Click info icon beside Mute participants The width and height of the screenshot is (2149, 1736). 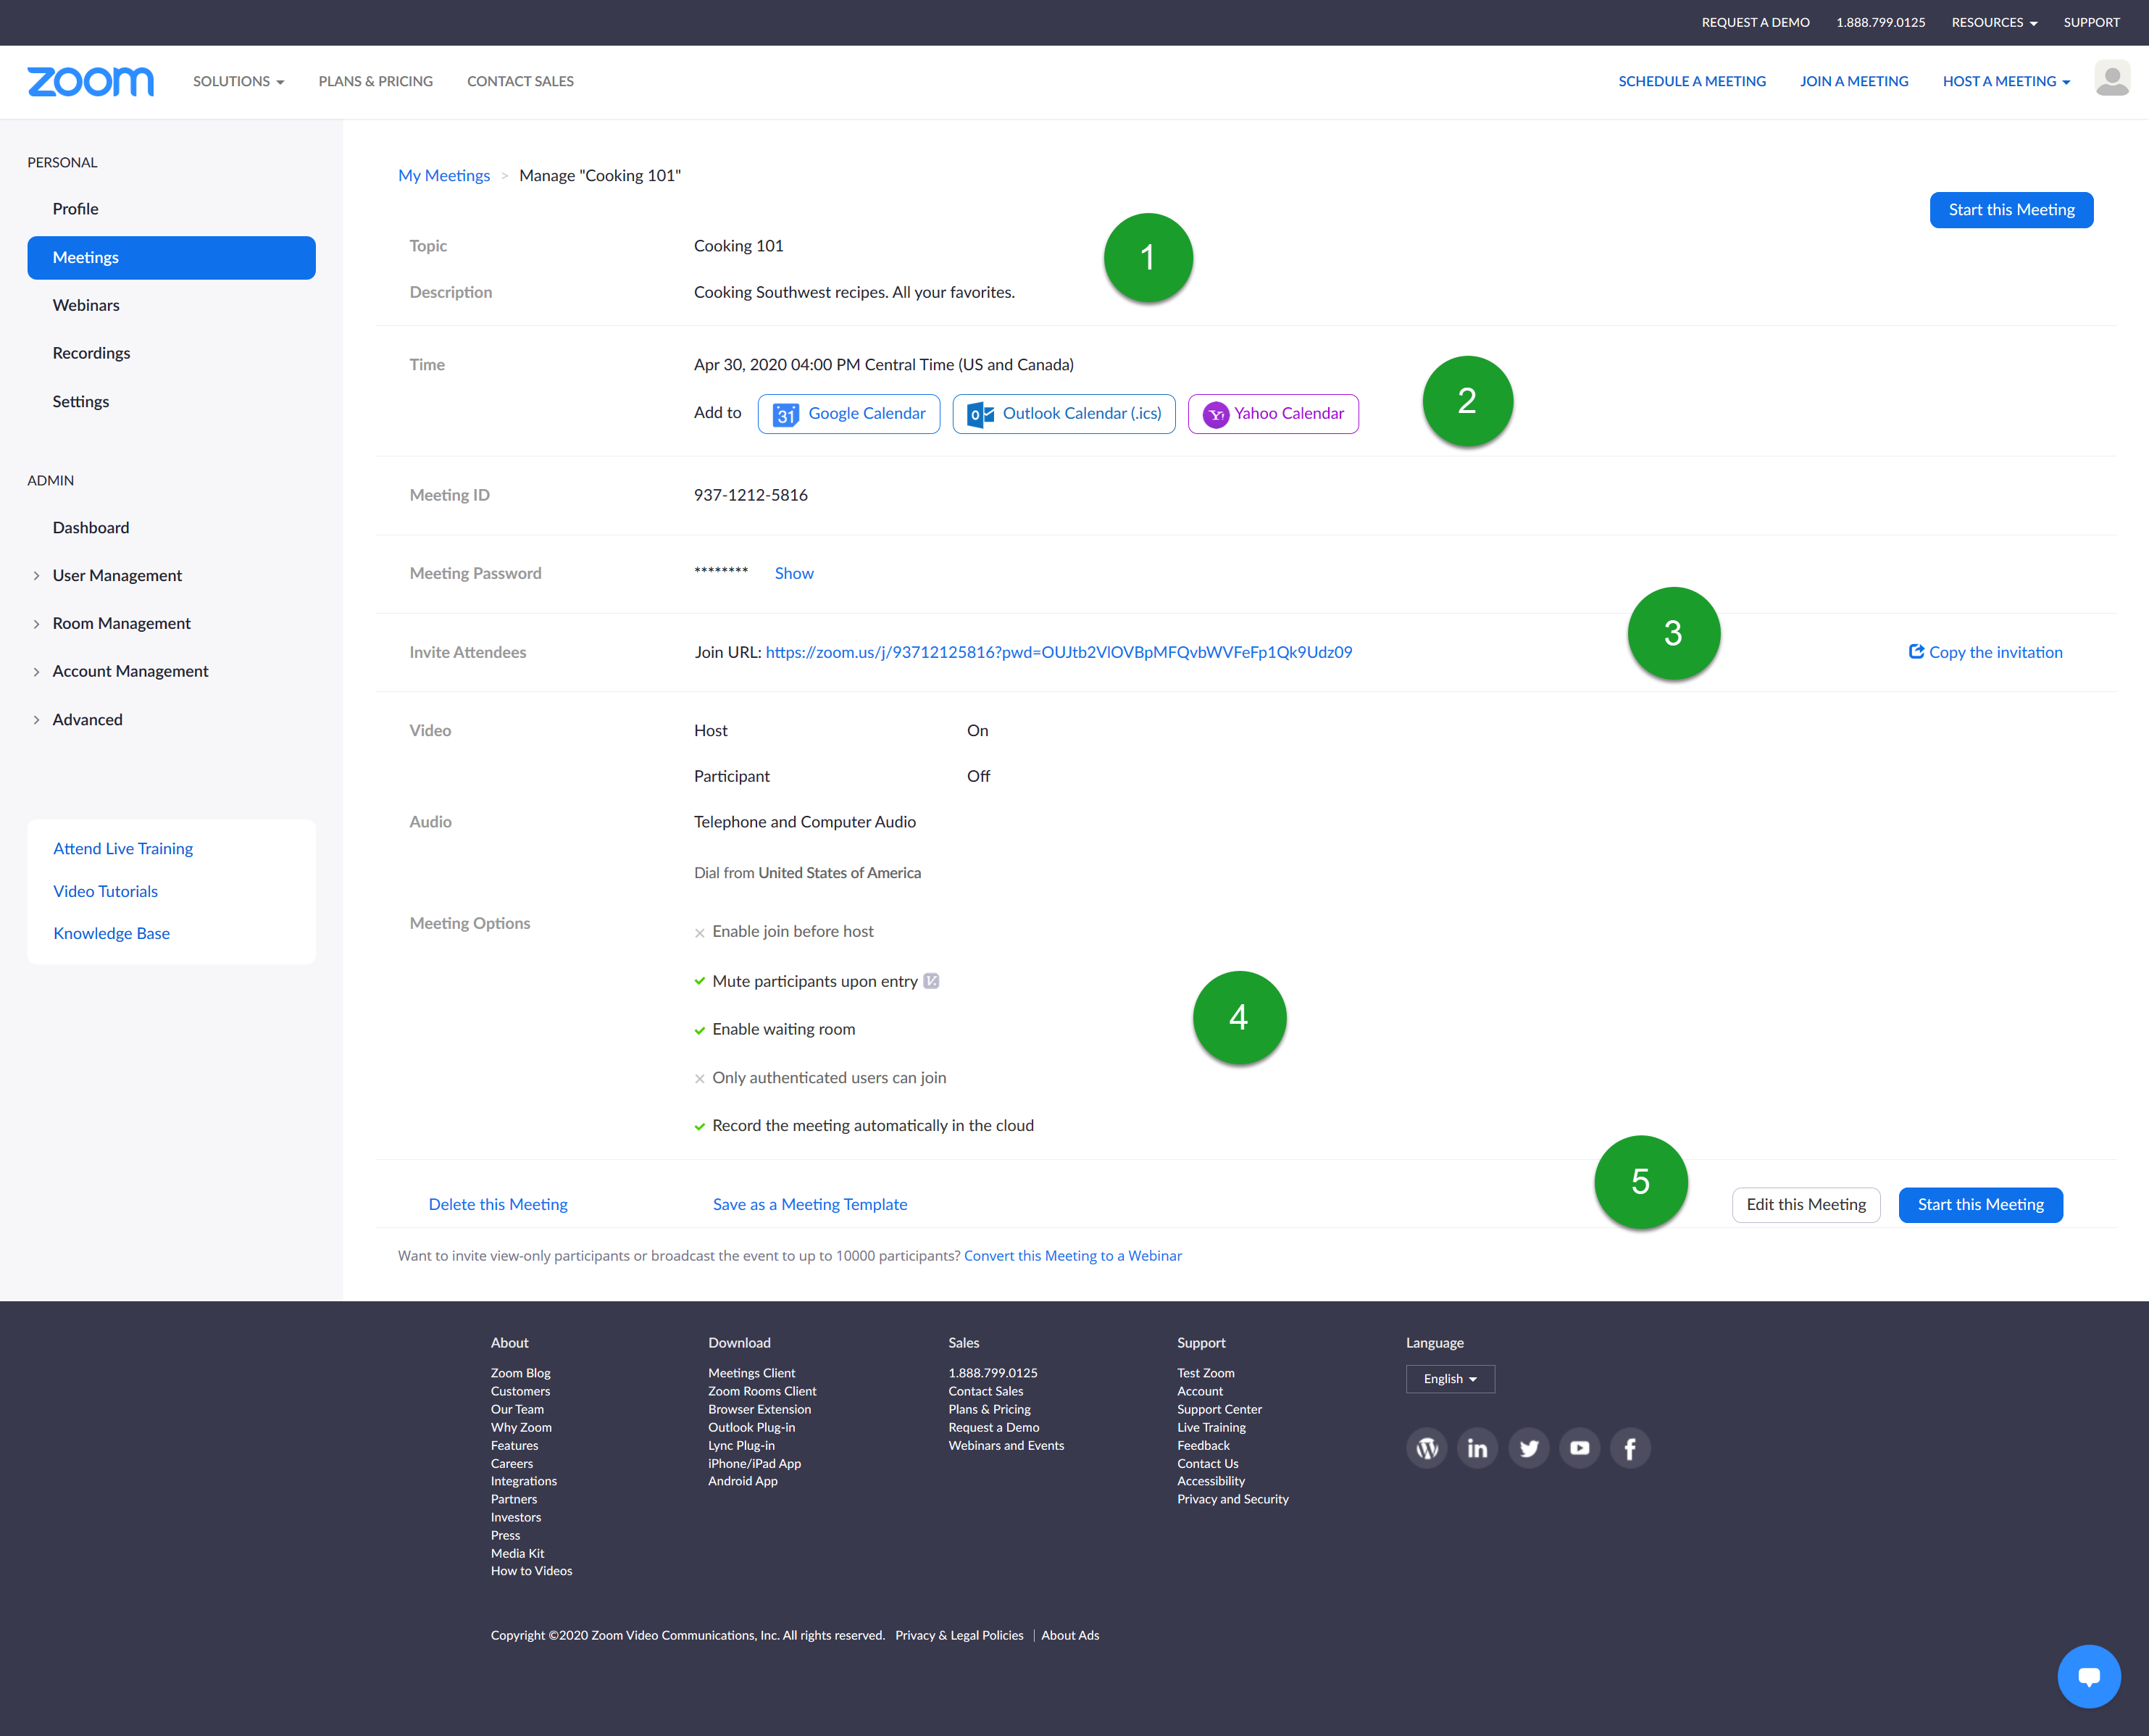pyautogui.click(x=931, y=981)
